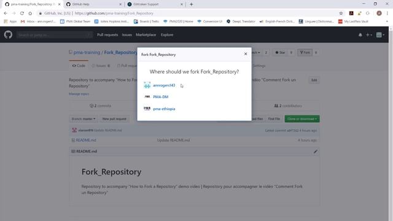Open Explore in top navigation
Screen dimensions: 393x221
point(167,35)
